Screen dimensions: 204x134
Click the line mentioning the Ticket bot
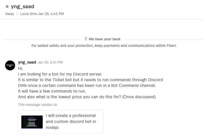coord(90,80)
